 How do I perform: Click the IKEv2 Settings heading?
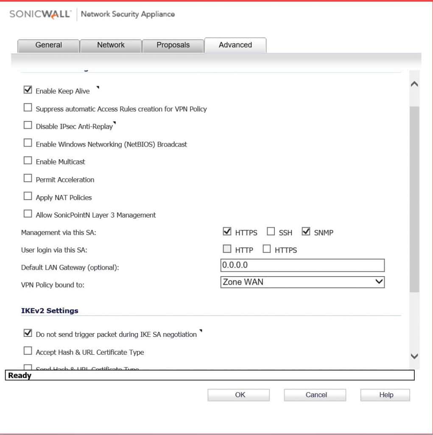click(50, 311)
